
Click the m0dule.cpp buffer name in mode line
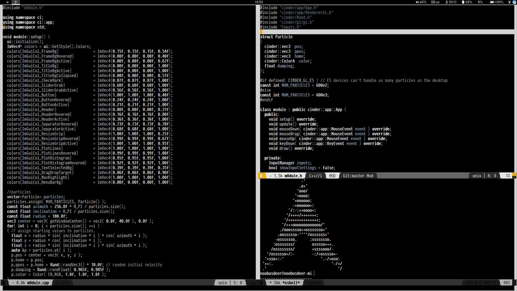pos(37,283)
